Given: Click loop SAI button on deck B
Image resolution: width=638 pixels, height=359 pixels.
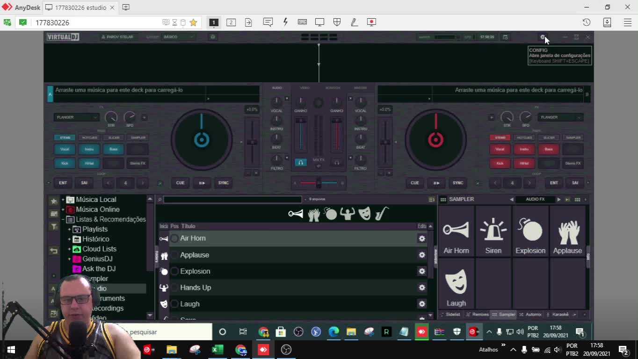Looking at the screenshot, I should tap(575, 183).
